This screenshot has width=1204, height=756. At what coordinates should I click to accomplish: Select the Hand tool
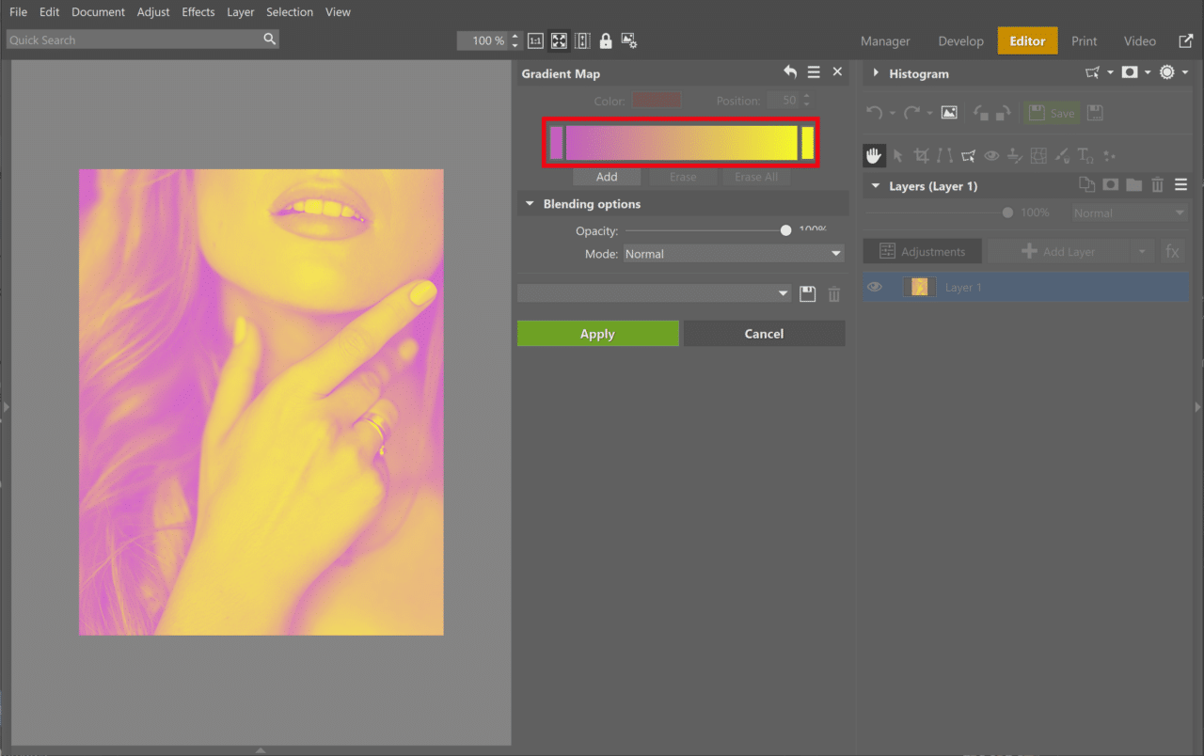pyautogui.click(x=874, y=155)
